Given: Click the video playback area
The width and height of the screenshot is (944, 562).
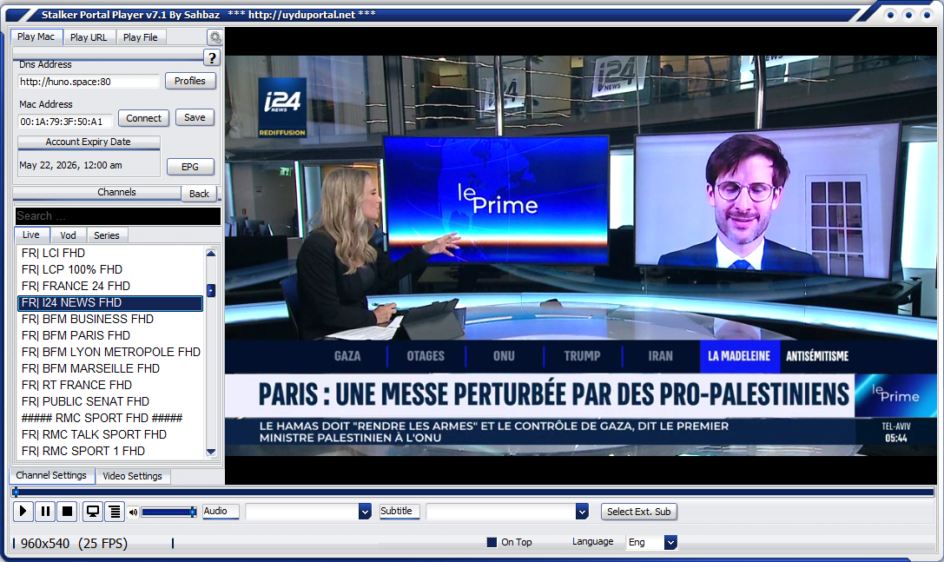Looking at the screenshot, I should coord(581,255).
